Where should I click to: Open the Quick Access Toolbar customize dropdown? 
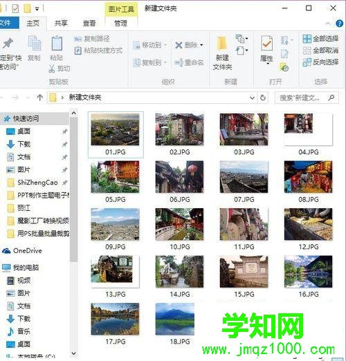pos(37,9)
